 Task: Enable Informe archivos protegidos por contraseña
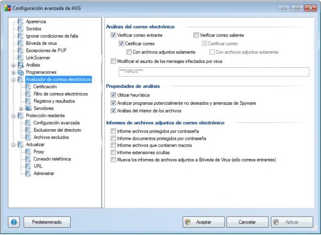[113, 131]
